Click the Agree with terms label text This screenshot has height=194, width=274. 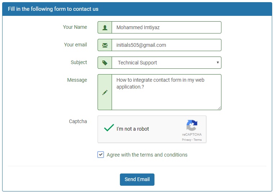coord(147,155)
